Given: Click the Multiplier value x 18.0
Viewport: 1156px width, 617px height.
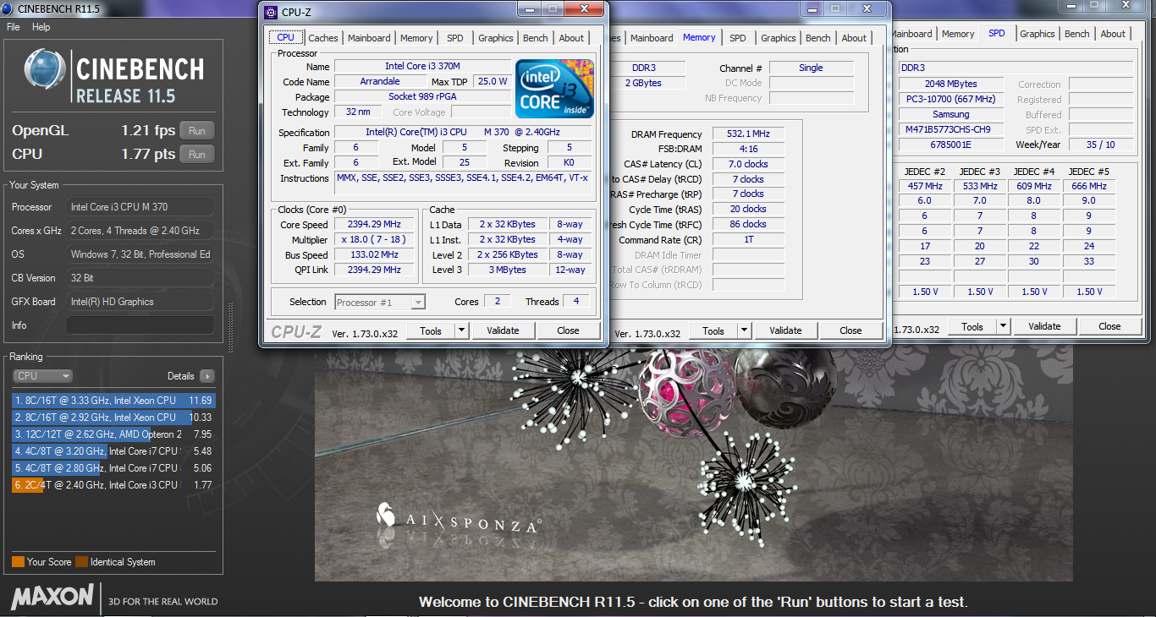Looking at the screenshot, I should click(x=374, y=239).
